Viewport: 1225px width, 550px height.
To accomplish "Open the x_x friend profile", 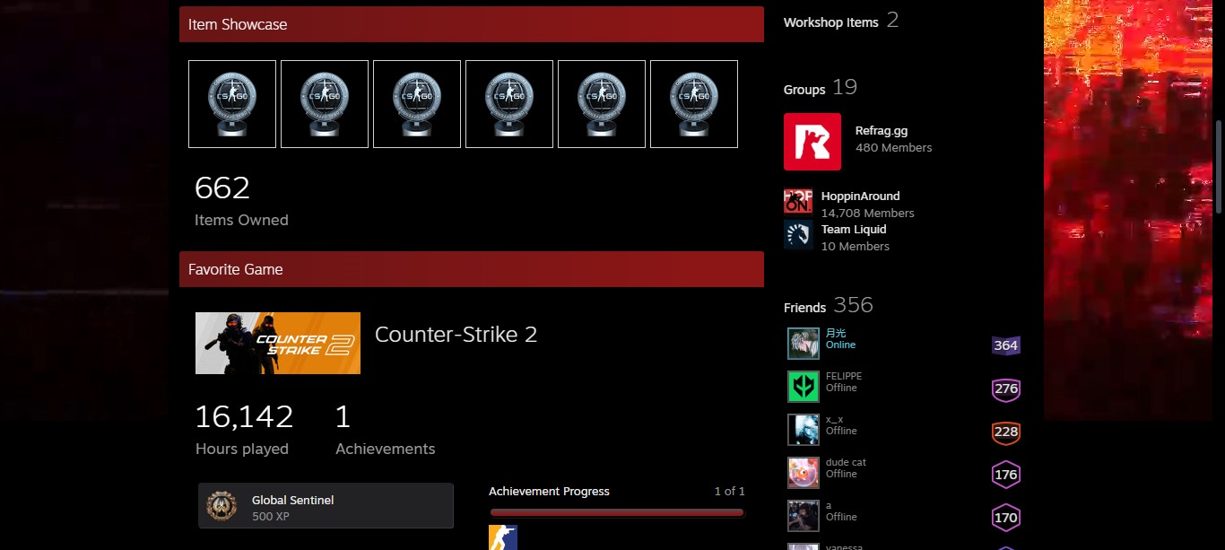I will (834, 419).
